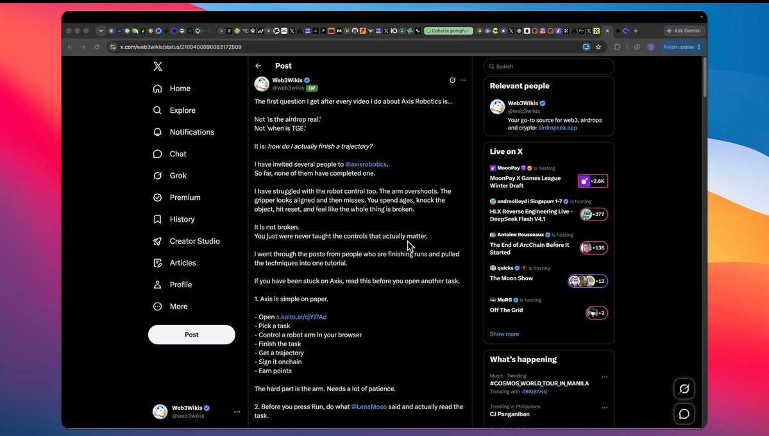The height and width of the screenshot is (436, 769).
Task: Open History in the sidebar
Action: (174, 219)
